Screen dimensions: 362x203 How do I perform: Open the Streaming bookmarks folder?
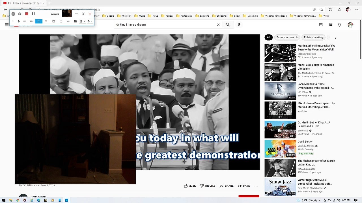250,16
